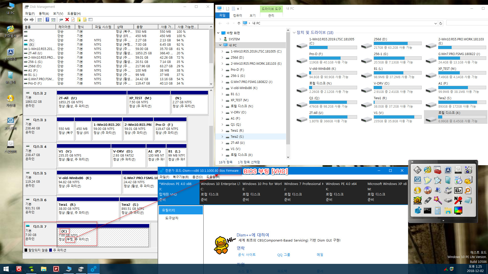Launch the yellow Ghost icon in launcher panel

click(428, 180)
